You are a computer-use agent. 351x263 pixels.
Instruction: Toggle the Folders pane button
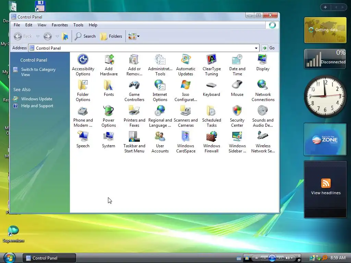[111, 36]
